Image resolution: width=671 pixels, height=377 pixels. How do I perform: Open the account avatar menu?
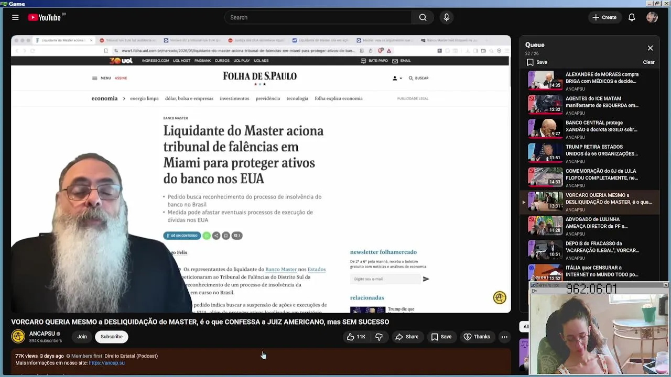coord(652,17)
